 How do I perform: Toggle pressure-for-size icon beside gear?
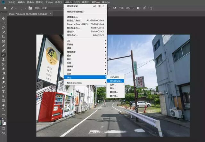(x=144, y=8)
